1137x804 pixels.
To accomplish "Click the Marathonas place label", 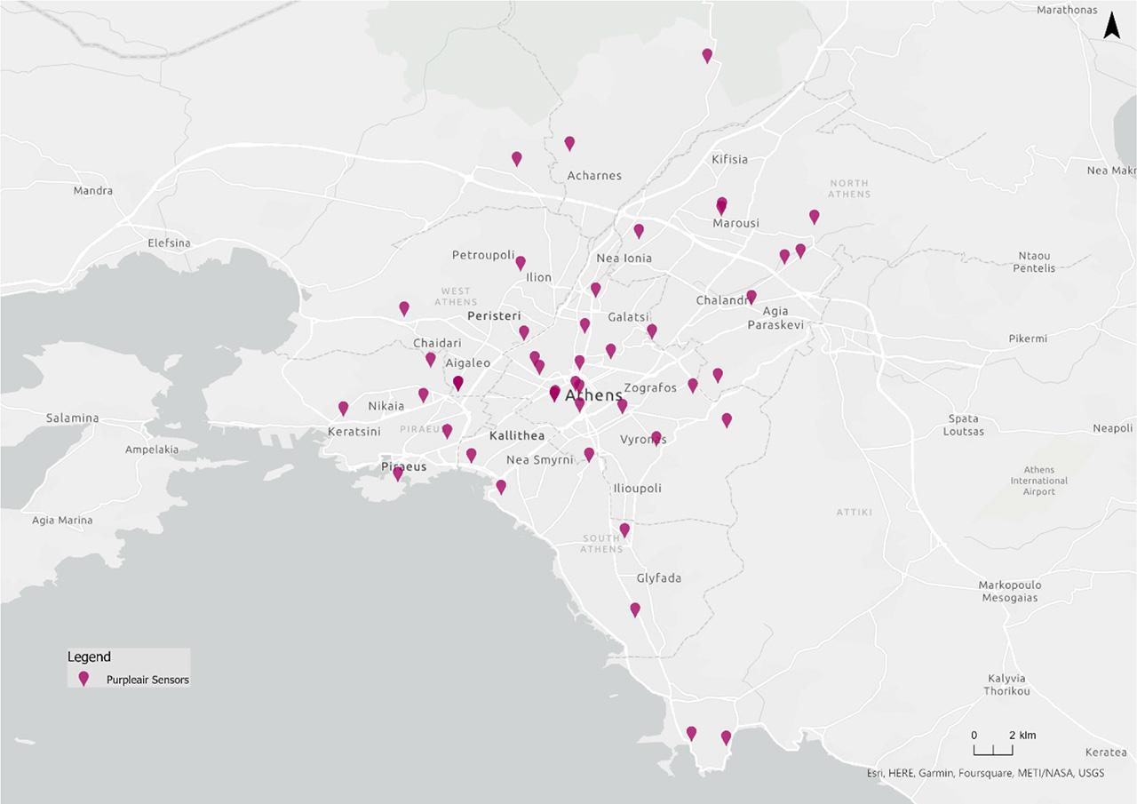I will click(1067, 10).
